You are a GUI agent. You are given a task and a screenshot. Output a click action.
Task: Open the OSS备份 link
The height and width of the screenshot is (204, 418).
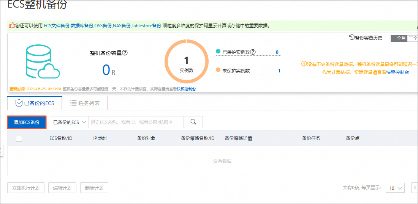tap(103, 26)
